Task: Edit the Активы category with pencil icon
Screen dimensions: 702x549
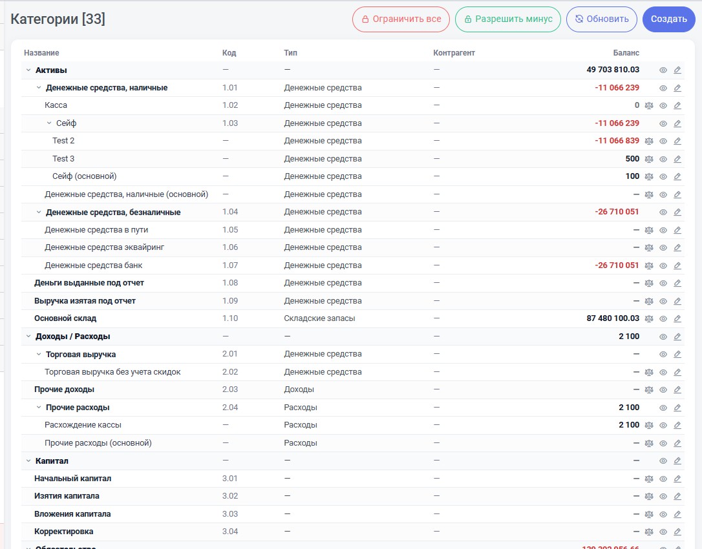Action: pos(677,70)
